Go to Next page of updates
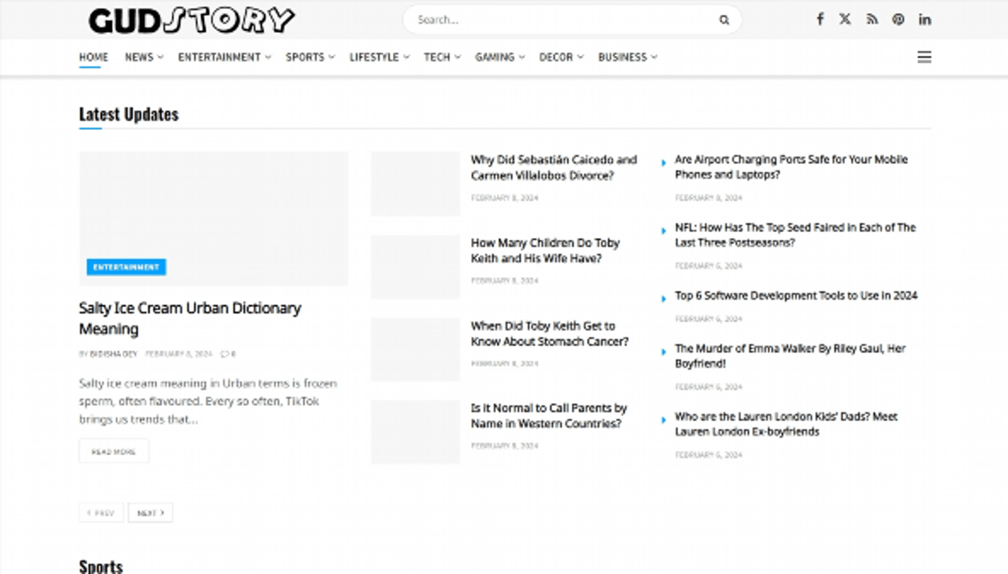Screen dimensions: 1008x574 tap(150, 513)
